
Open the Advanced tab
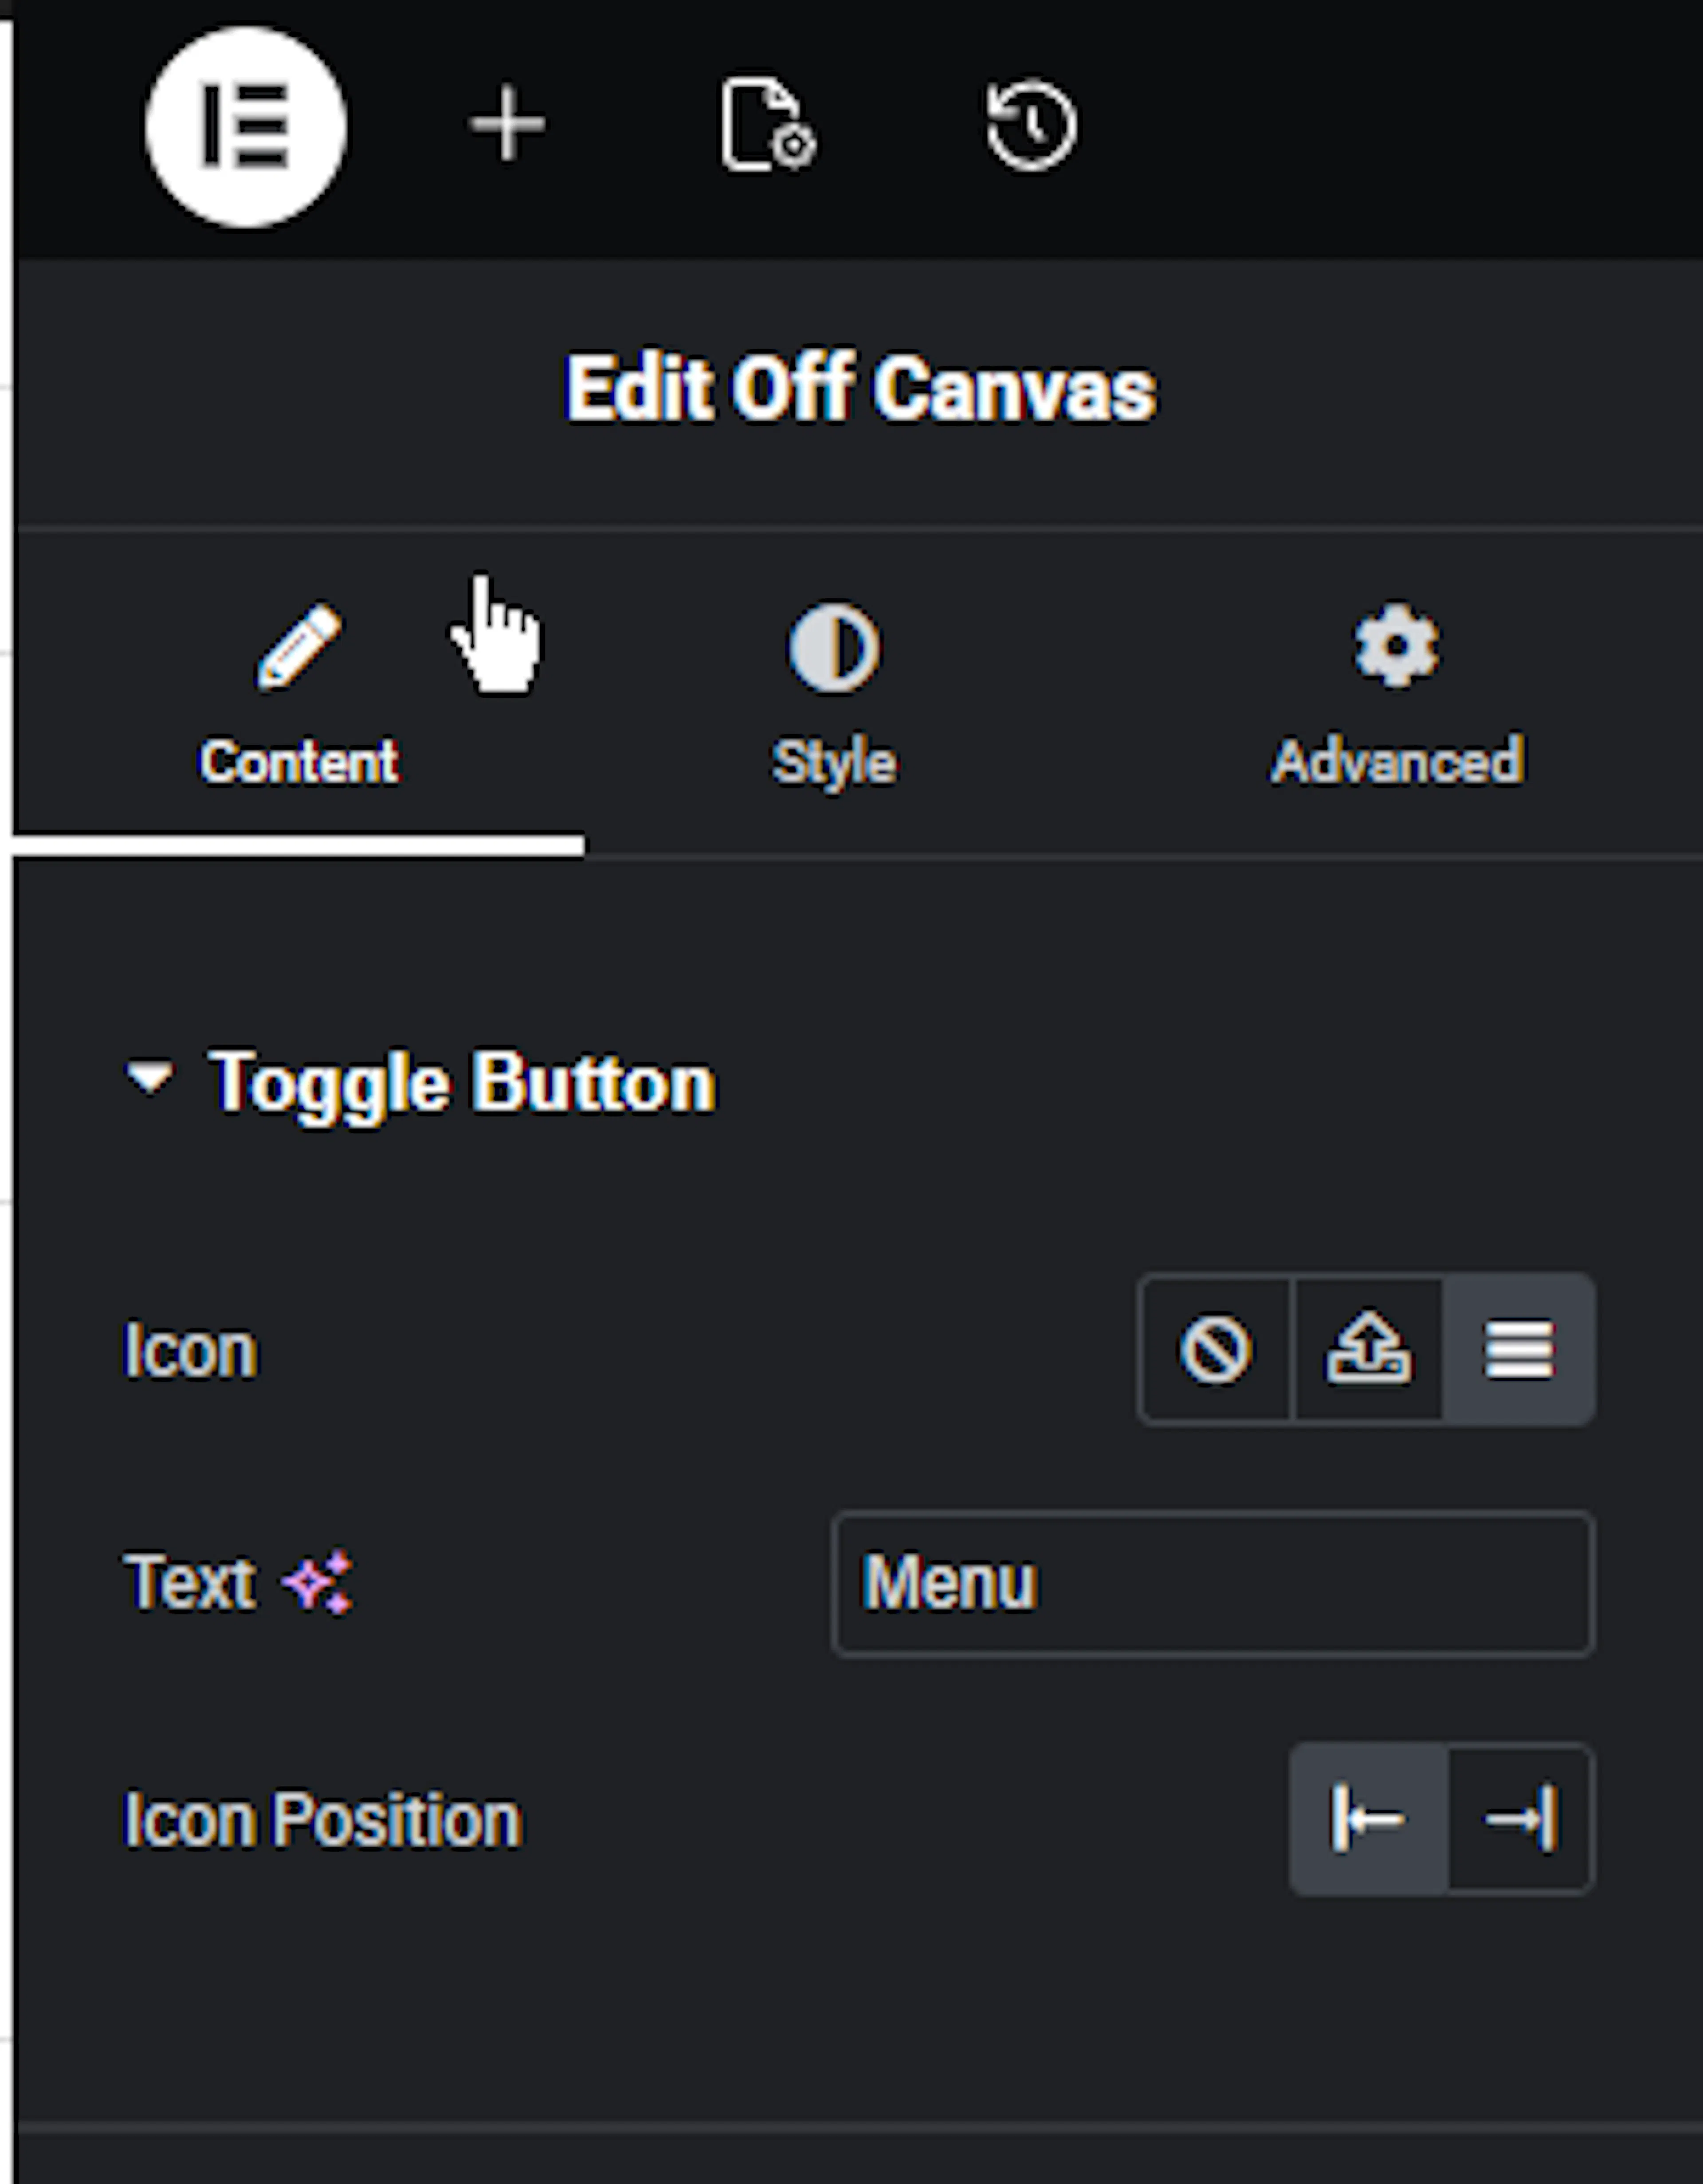pos(1397,696)
